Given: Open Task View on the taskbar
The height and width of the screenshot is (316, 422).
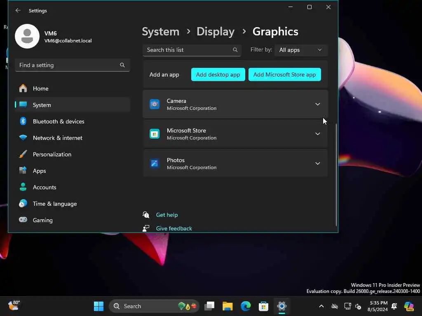Looking at the screenshot, I should (209, 306).
